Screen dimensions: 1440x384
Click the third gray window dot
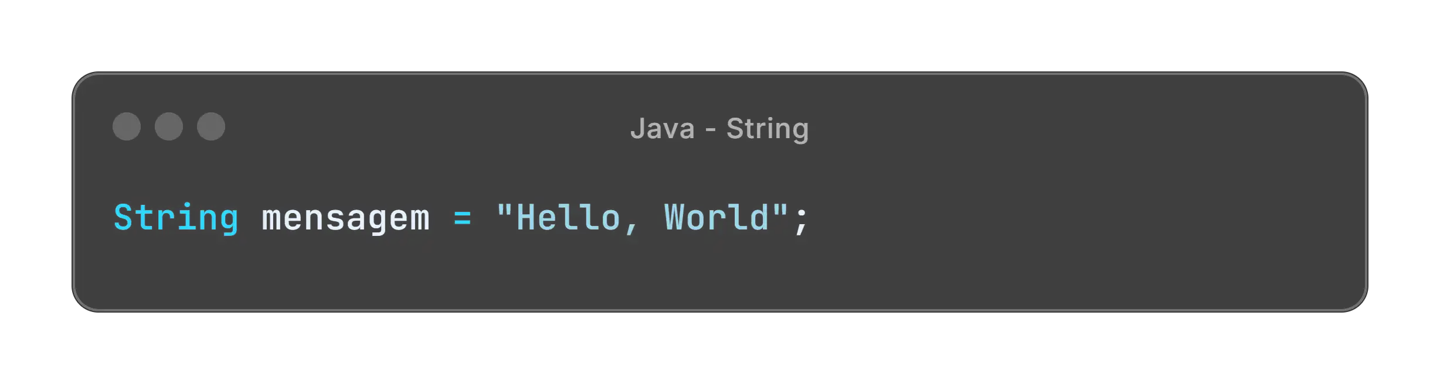click(211, 126)
